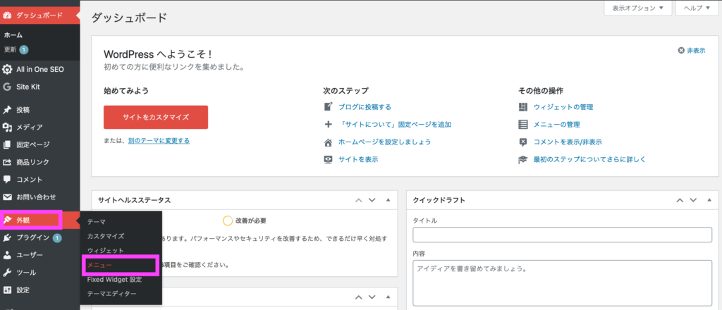
Task: Click the Site Kit G icon
Action: coord(7,87)
